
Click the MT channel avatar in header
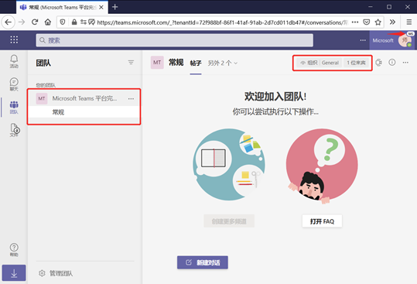[157, 63]
